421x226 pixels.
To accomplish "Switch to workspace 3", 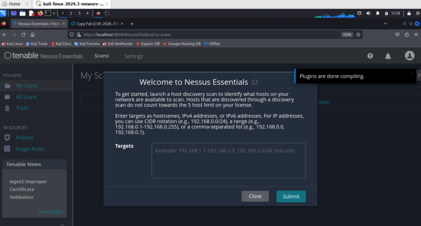I will click(79, 13).
